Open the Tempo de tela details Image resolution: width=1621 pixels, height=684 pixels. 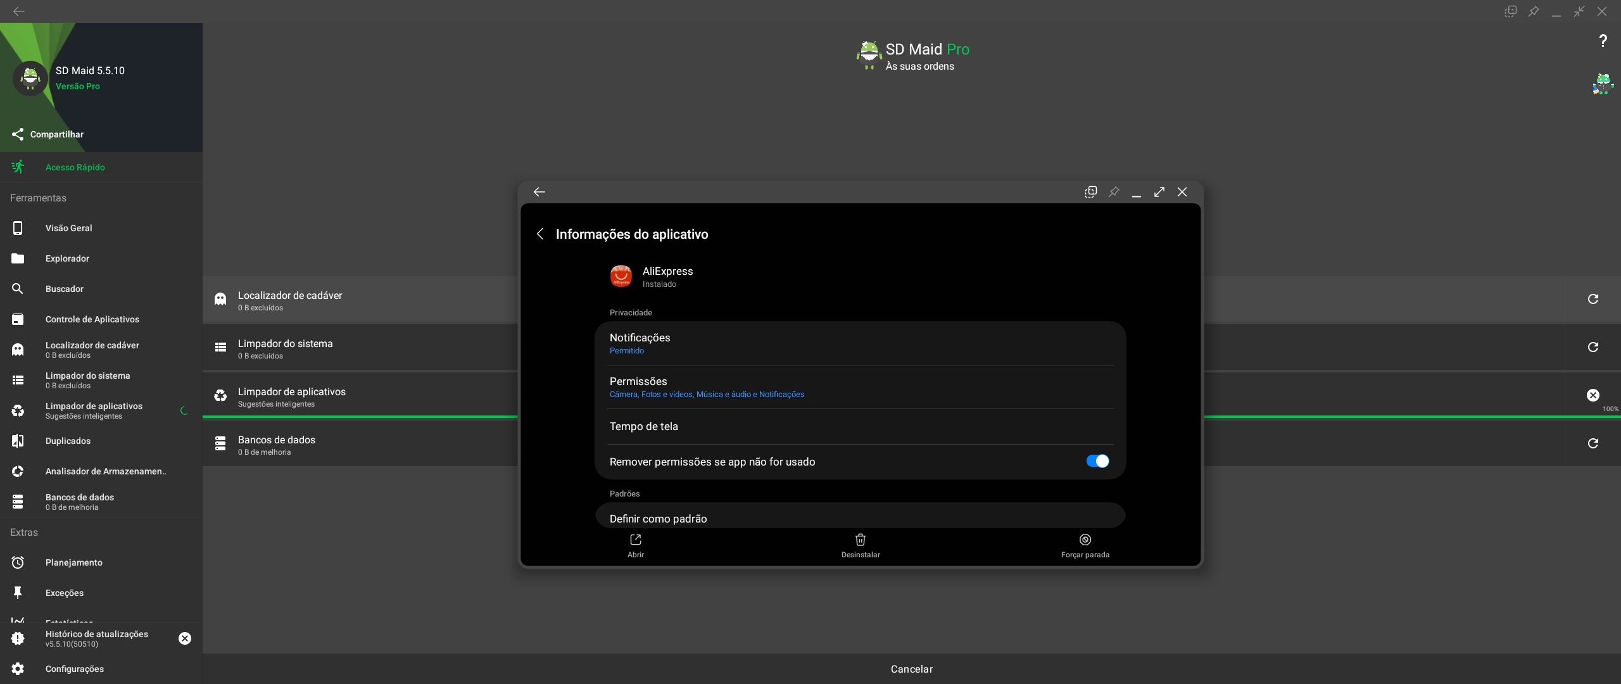pyautogui.click(x=644, y=426)
